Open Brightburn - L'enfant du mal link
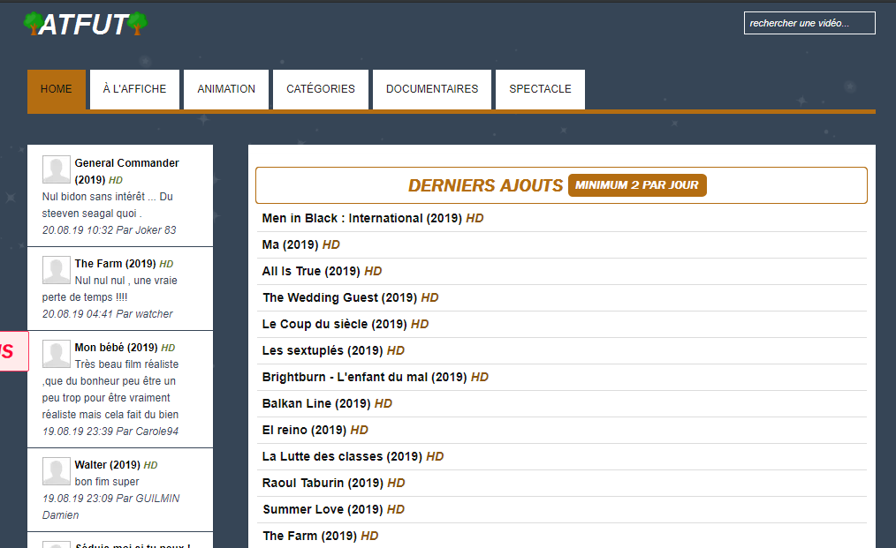Screen dimensions: 896x548 pyautogui.click(x=375, y=377)
